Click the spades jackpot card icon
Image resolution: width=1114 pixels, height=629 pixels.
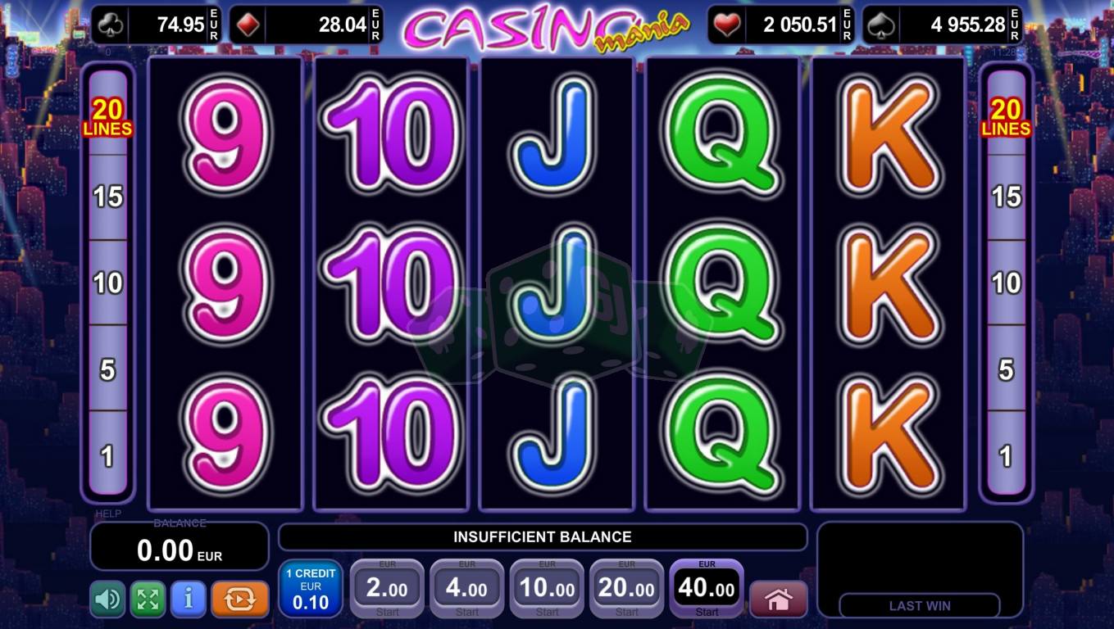coord(880,25)
